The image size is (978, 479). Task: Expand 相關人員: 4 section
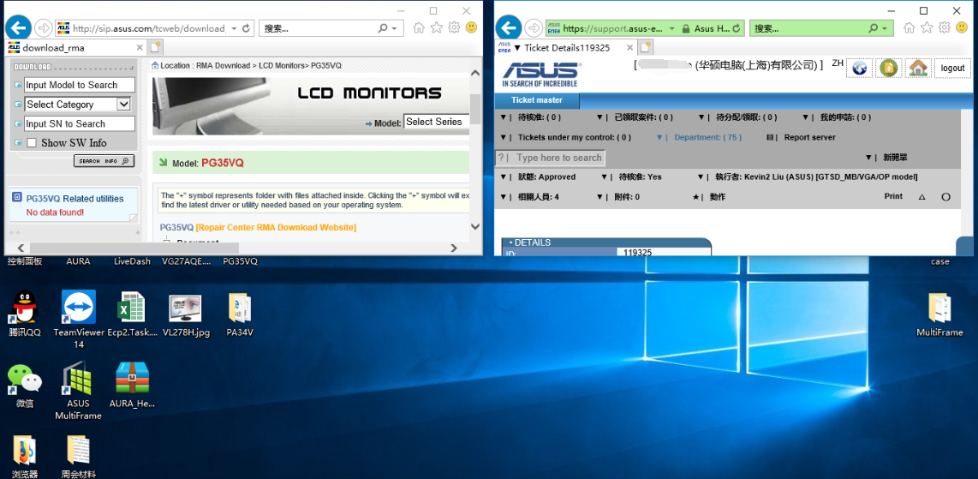[x=529, y=197]
